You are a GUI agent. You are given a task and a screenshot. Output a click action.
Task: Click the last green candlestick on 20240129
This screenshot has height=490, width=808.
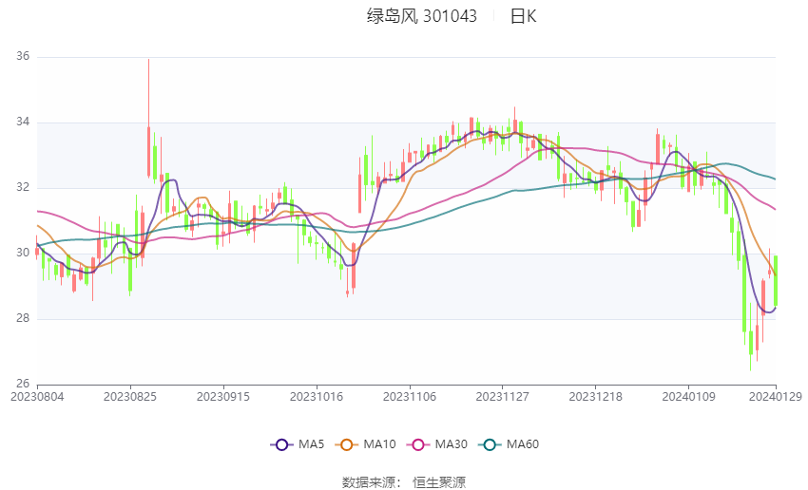(776, 281)
